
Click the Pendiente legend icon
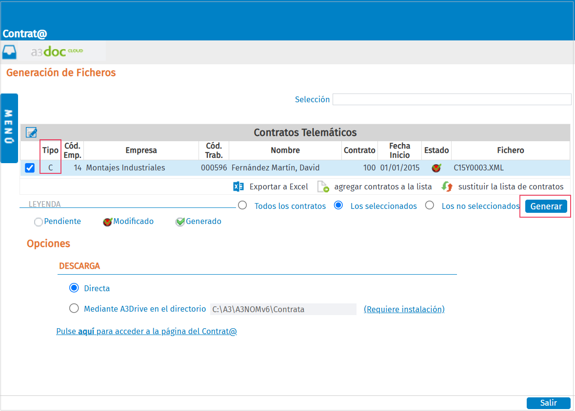[x=38, y=222]
